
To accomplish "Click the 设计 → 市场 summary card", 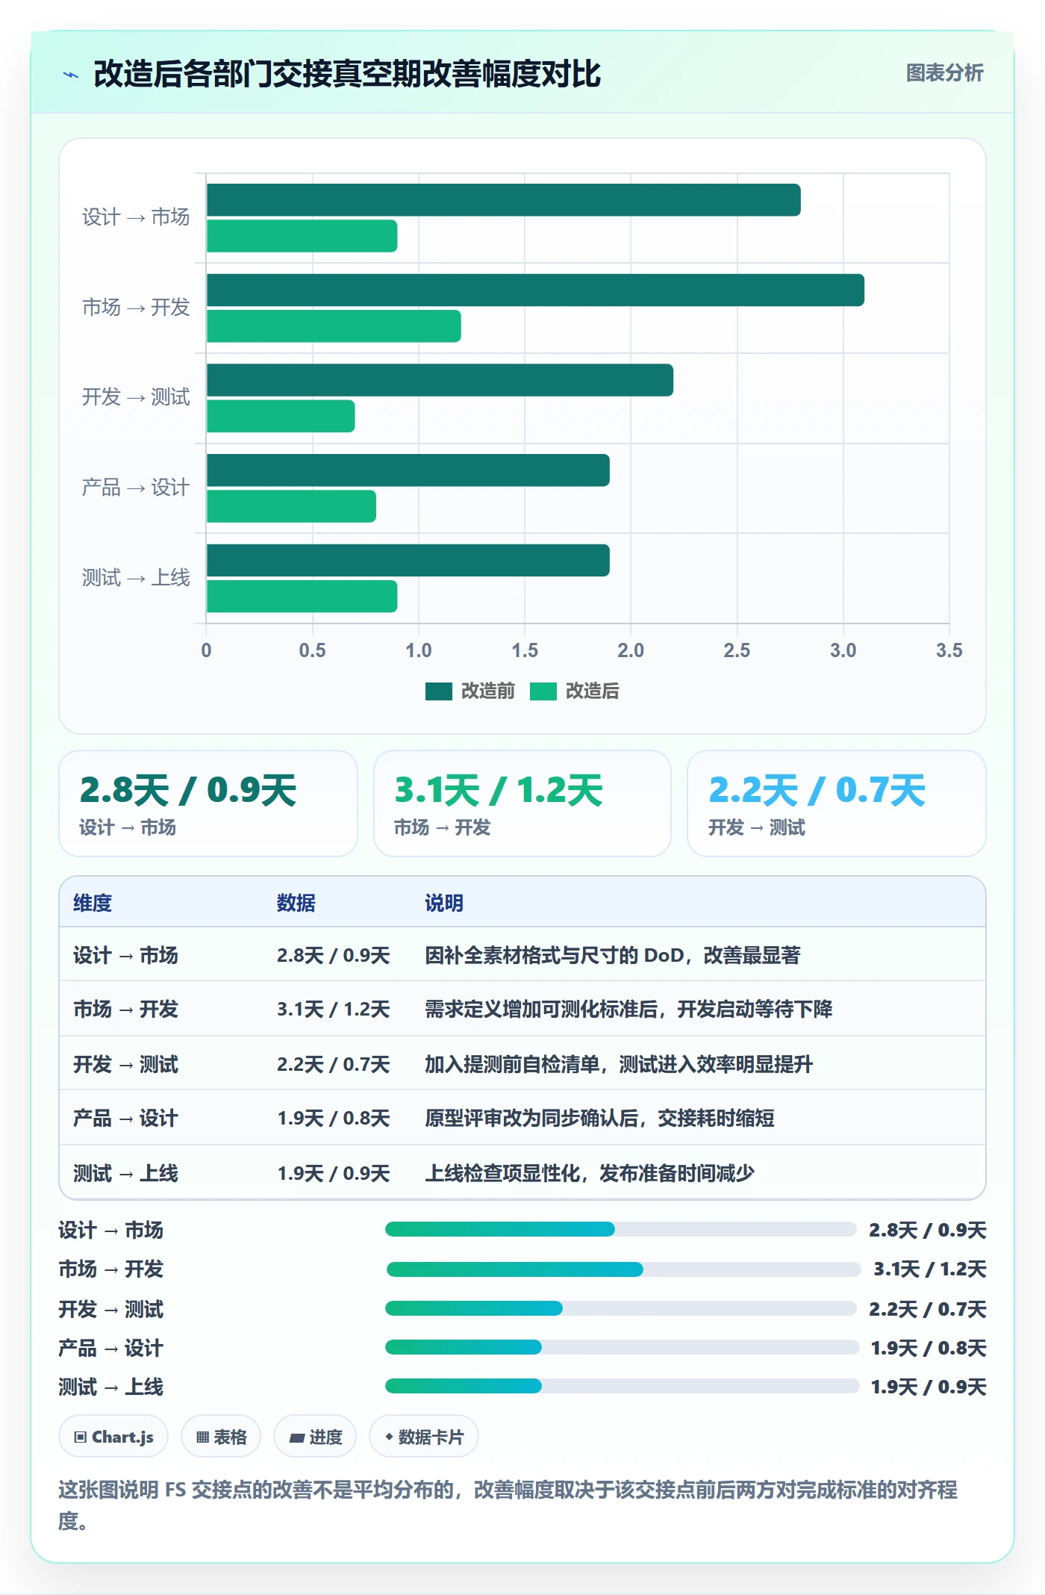I will click(208, 803).
